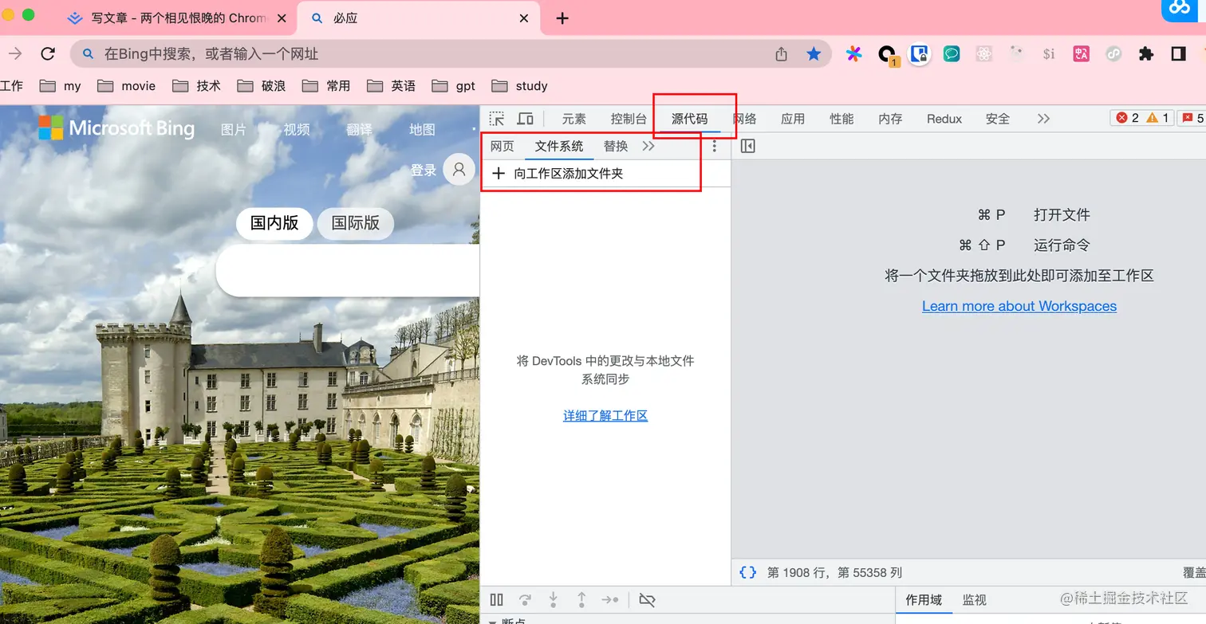Image resolution: width=1206 pixels, height=624 pixels.
Task: Expand more sources navigator tabs chevron
Action: [x=648, y=146]
